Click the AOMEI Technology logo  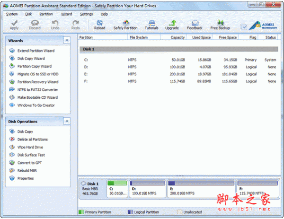263,26
